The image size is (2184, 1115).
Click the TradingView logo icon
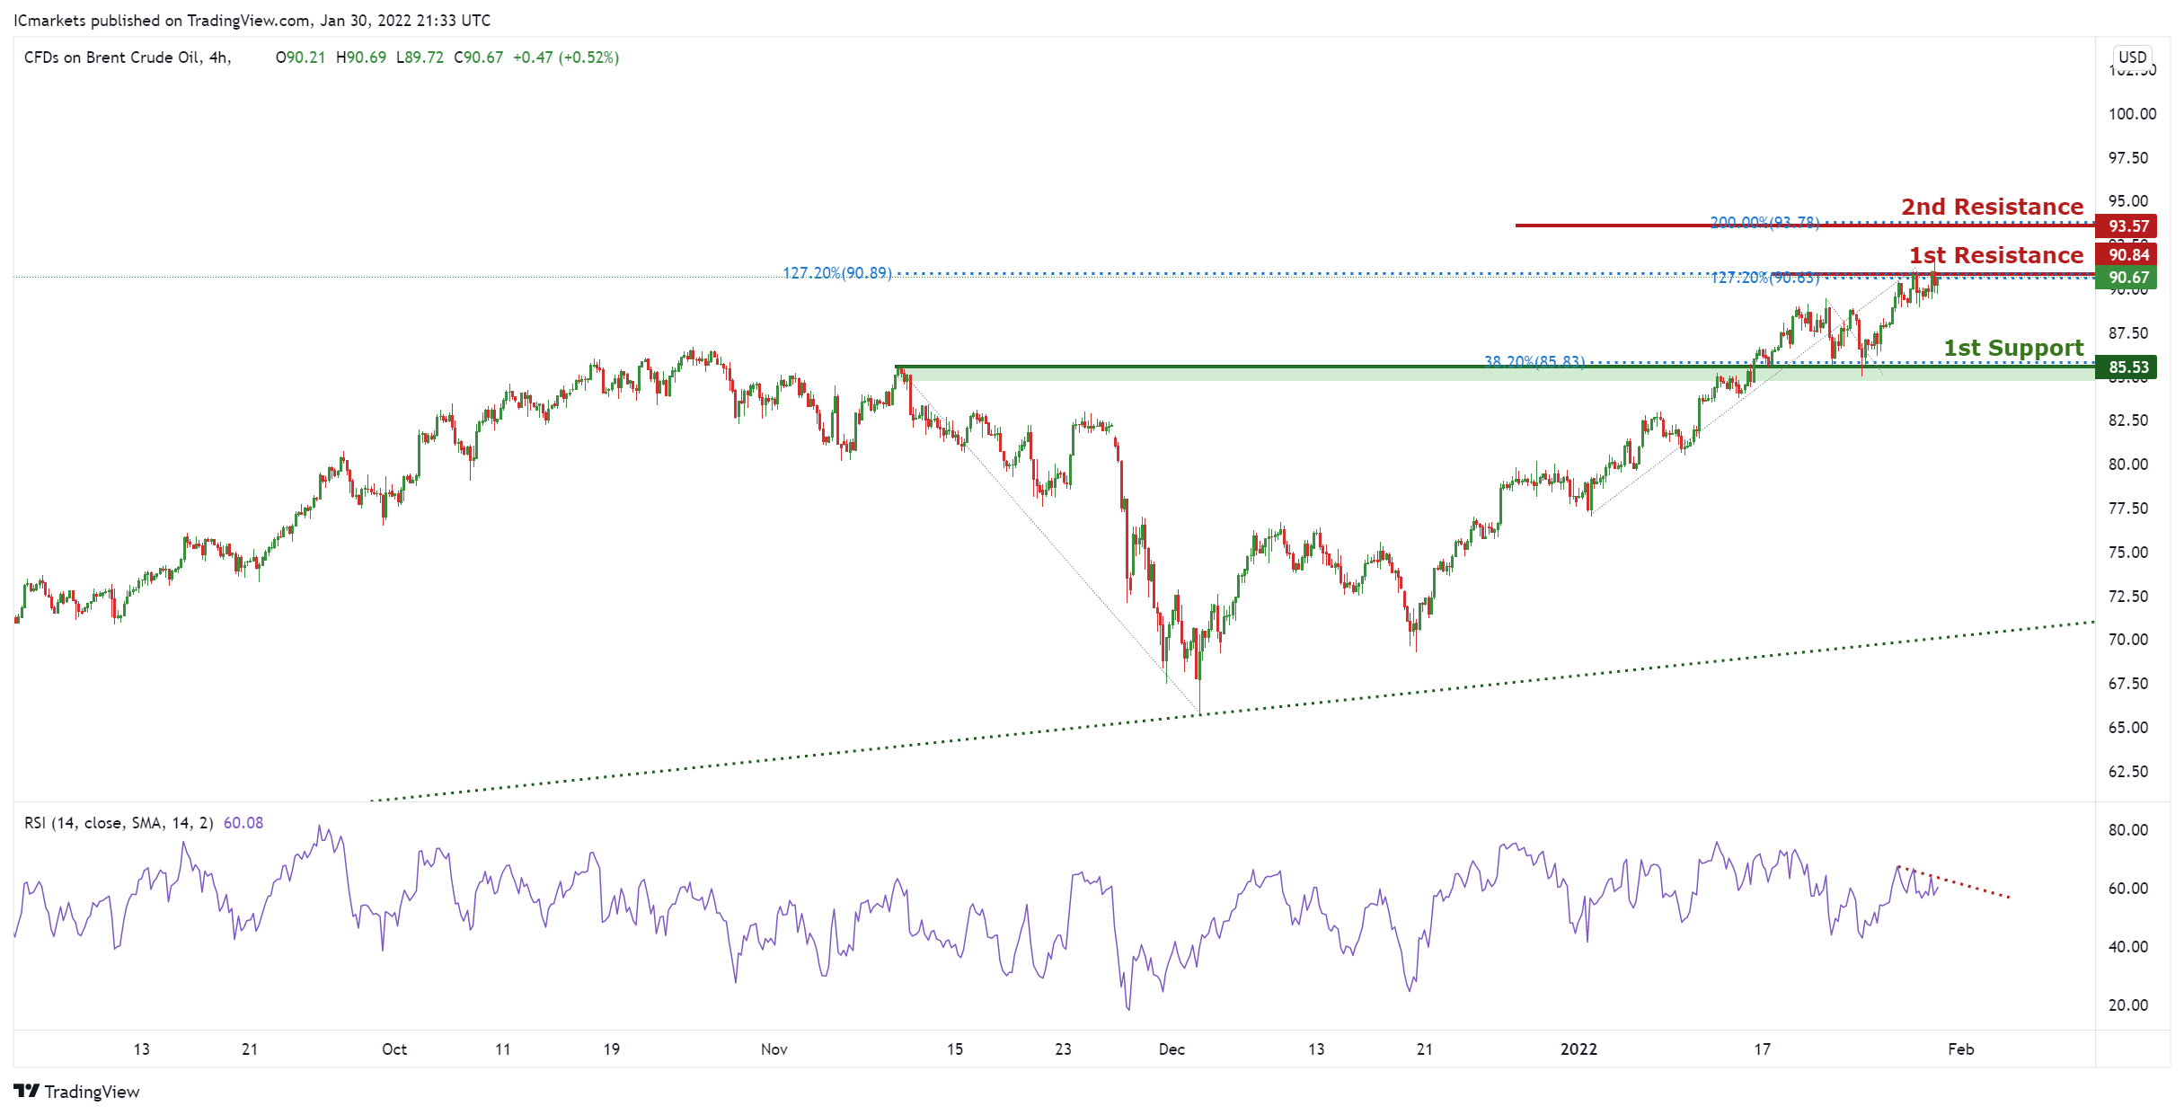(27, 1091)
